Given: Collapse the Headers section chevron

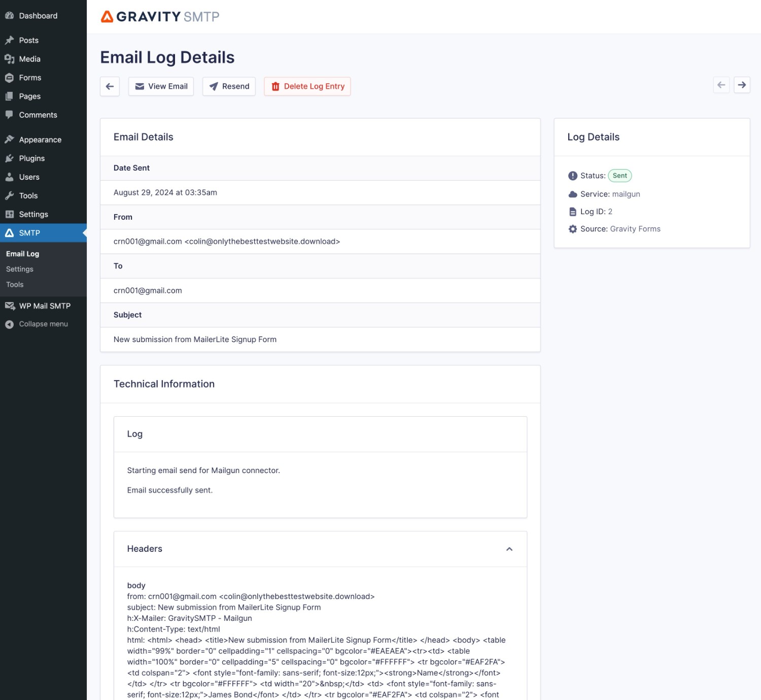Looking at the screenshot, I should tap(509, 549).
